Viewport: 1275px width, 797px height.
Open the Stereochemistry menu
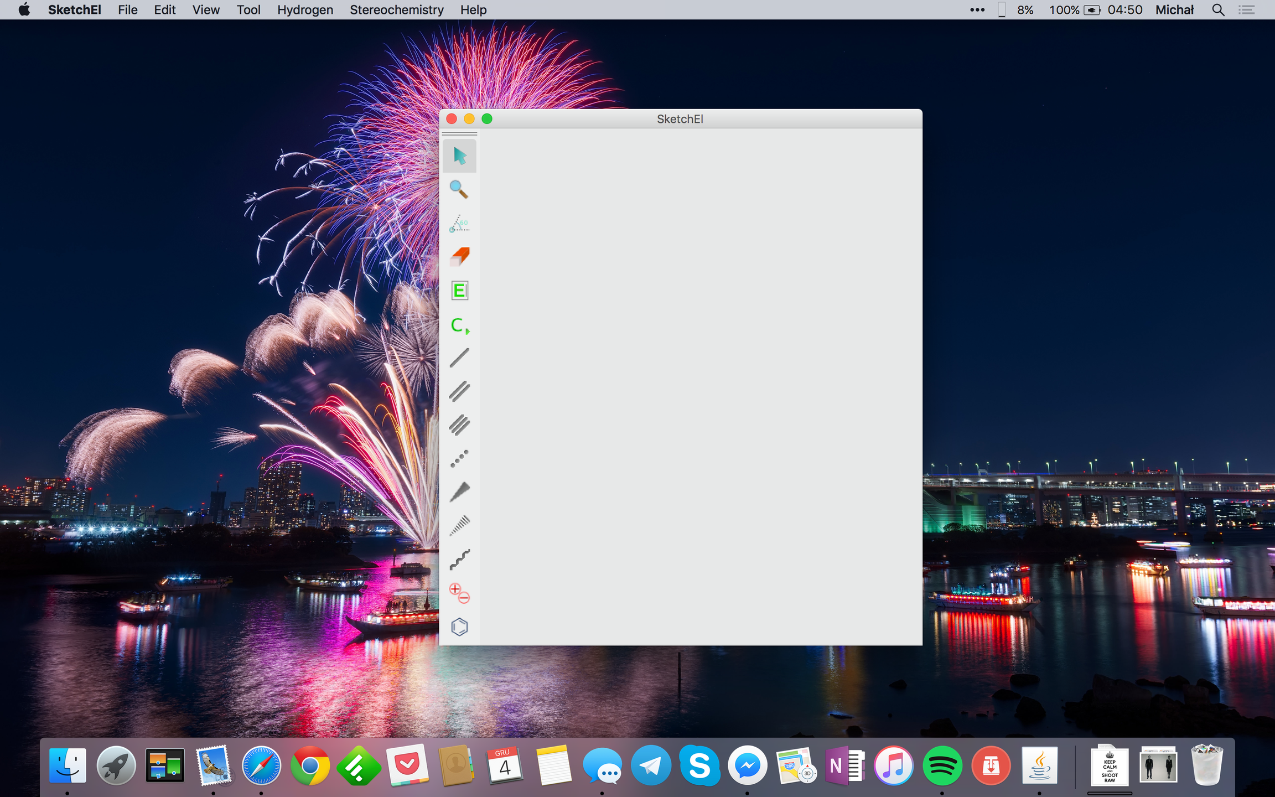(396, 9)
